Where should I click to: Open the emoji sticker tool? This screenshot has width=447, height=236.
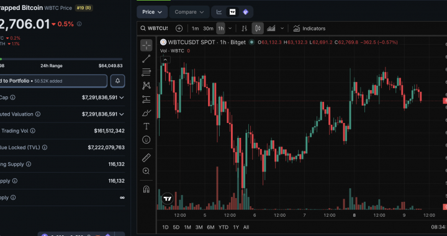point(147,140)
